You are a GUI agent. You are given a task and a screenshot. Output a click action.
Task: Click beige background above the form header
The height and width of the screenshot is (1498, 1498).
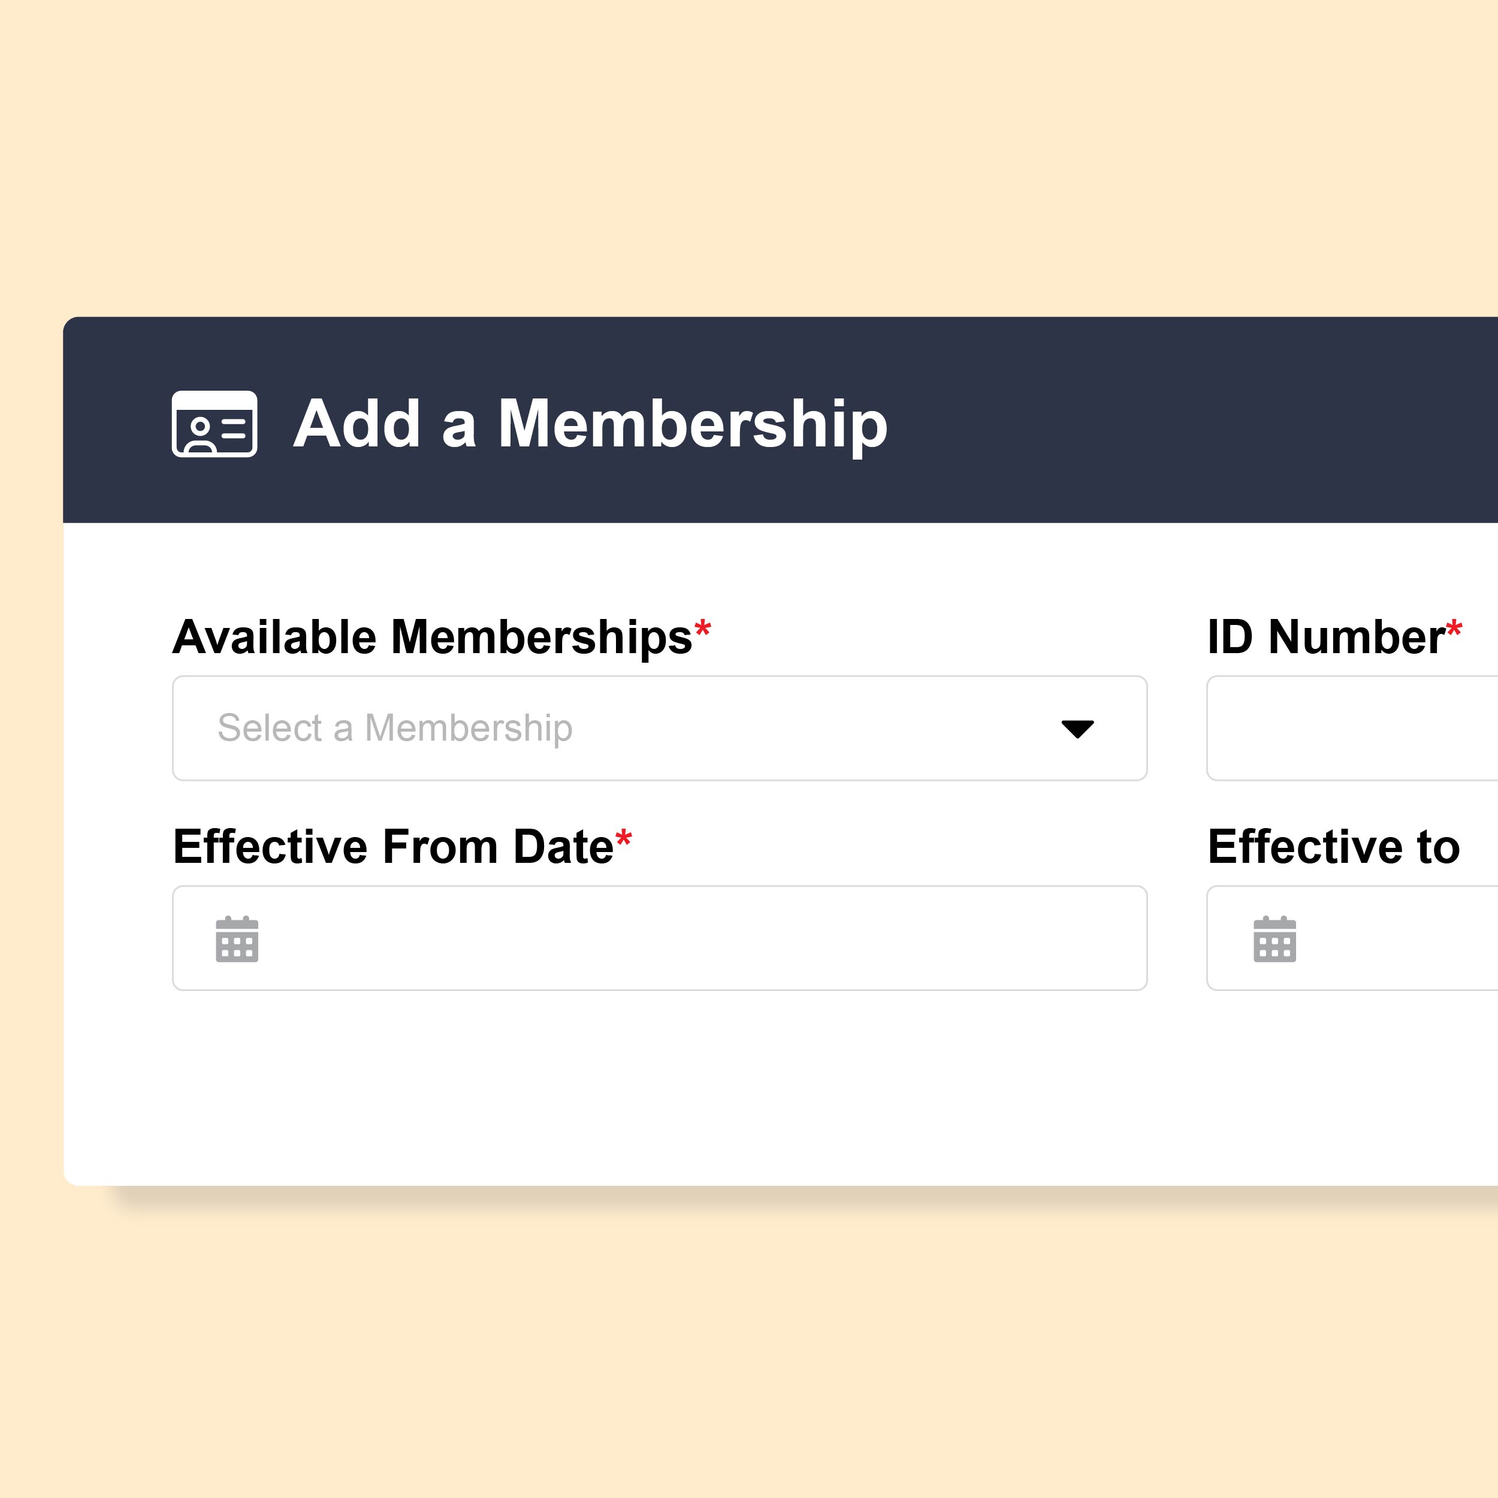[x=749, y=155]
